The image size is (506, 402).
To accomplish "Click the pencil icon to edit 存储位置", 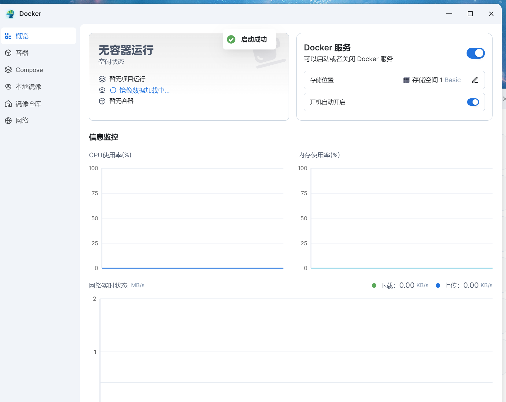I will click(475, 80).
